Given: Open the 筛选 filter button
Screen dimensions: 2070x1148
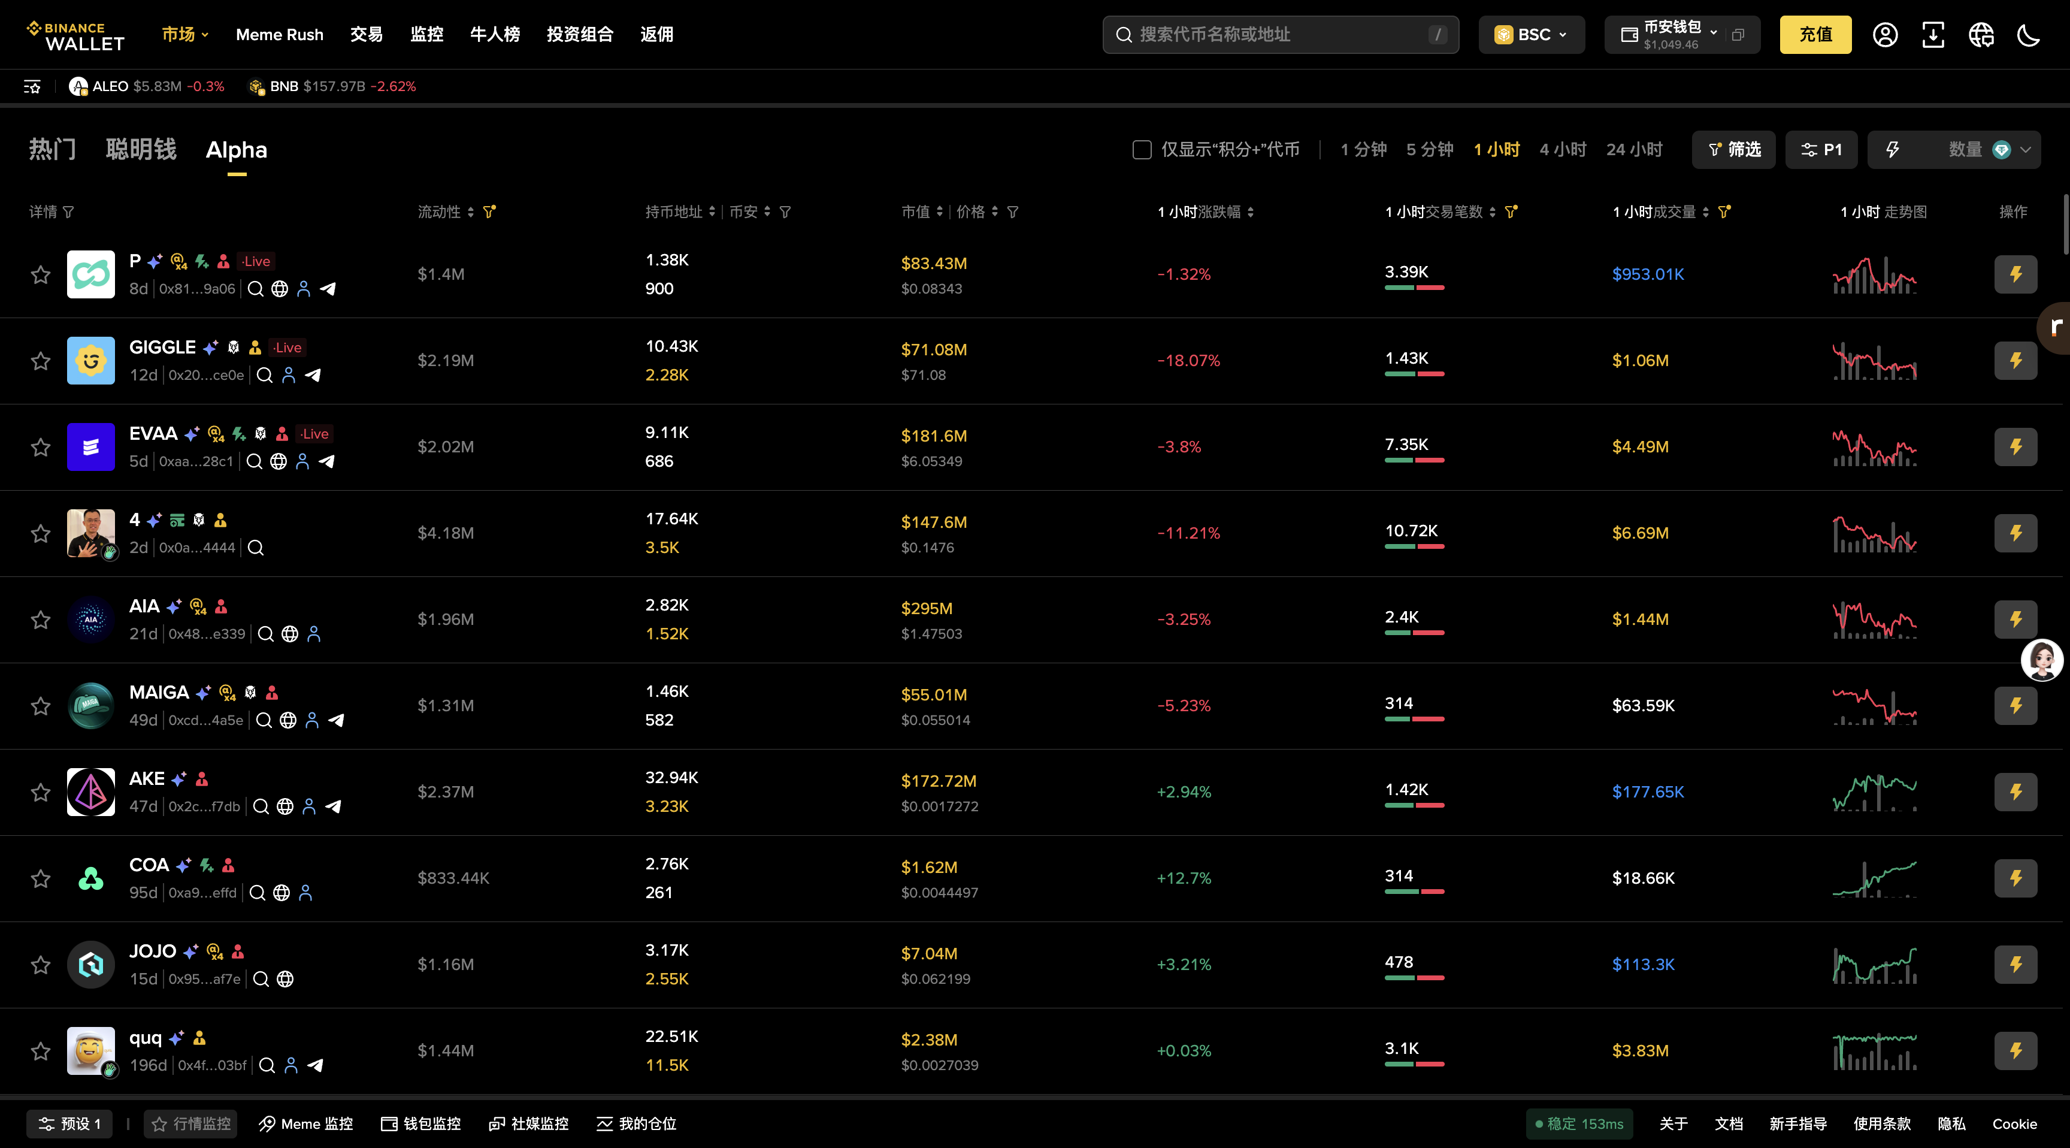Looking at the screenshot, I should [x=1734, y=150].
